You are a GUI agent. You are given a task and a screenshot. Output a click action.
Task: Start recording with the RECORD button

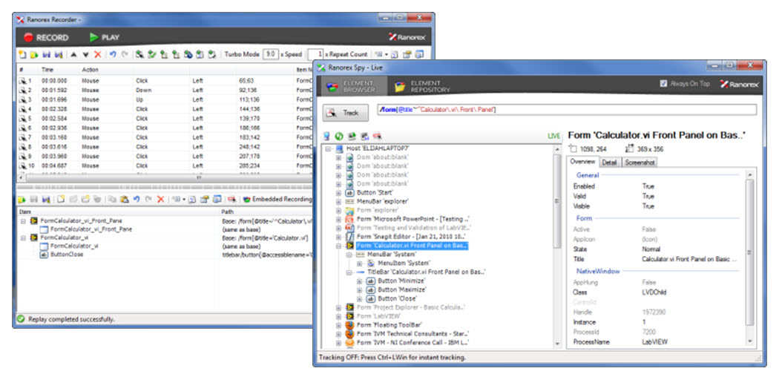tap(46, 37)
